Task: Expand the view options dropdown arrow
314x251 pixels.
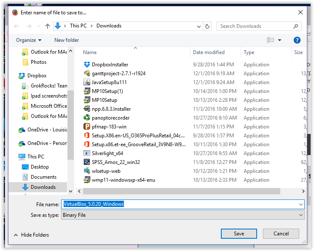Action: click(279, 40)
